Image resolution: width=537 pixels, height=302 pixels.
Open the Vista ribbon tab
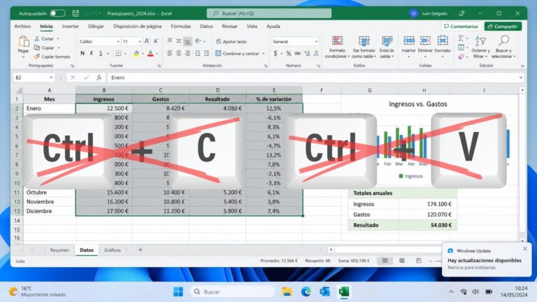(252, 26)
